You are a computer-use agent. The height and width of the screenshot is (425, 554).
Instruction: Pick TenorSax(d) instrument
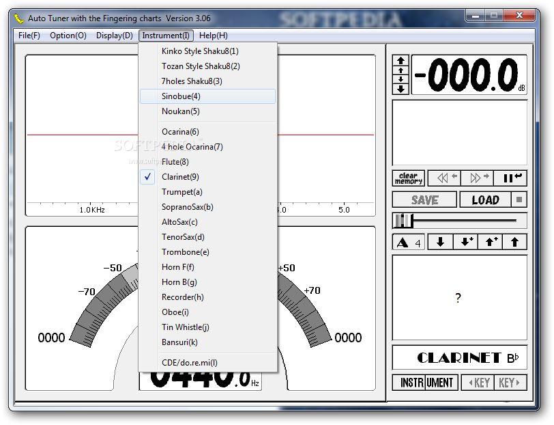tap(207, 237)
